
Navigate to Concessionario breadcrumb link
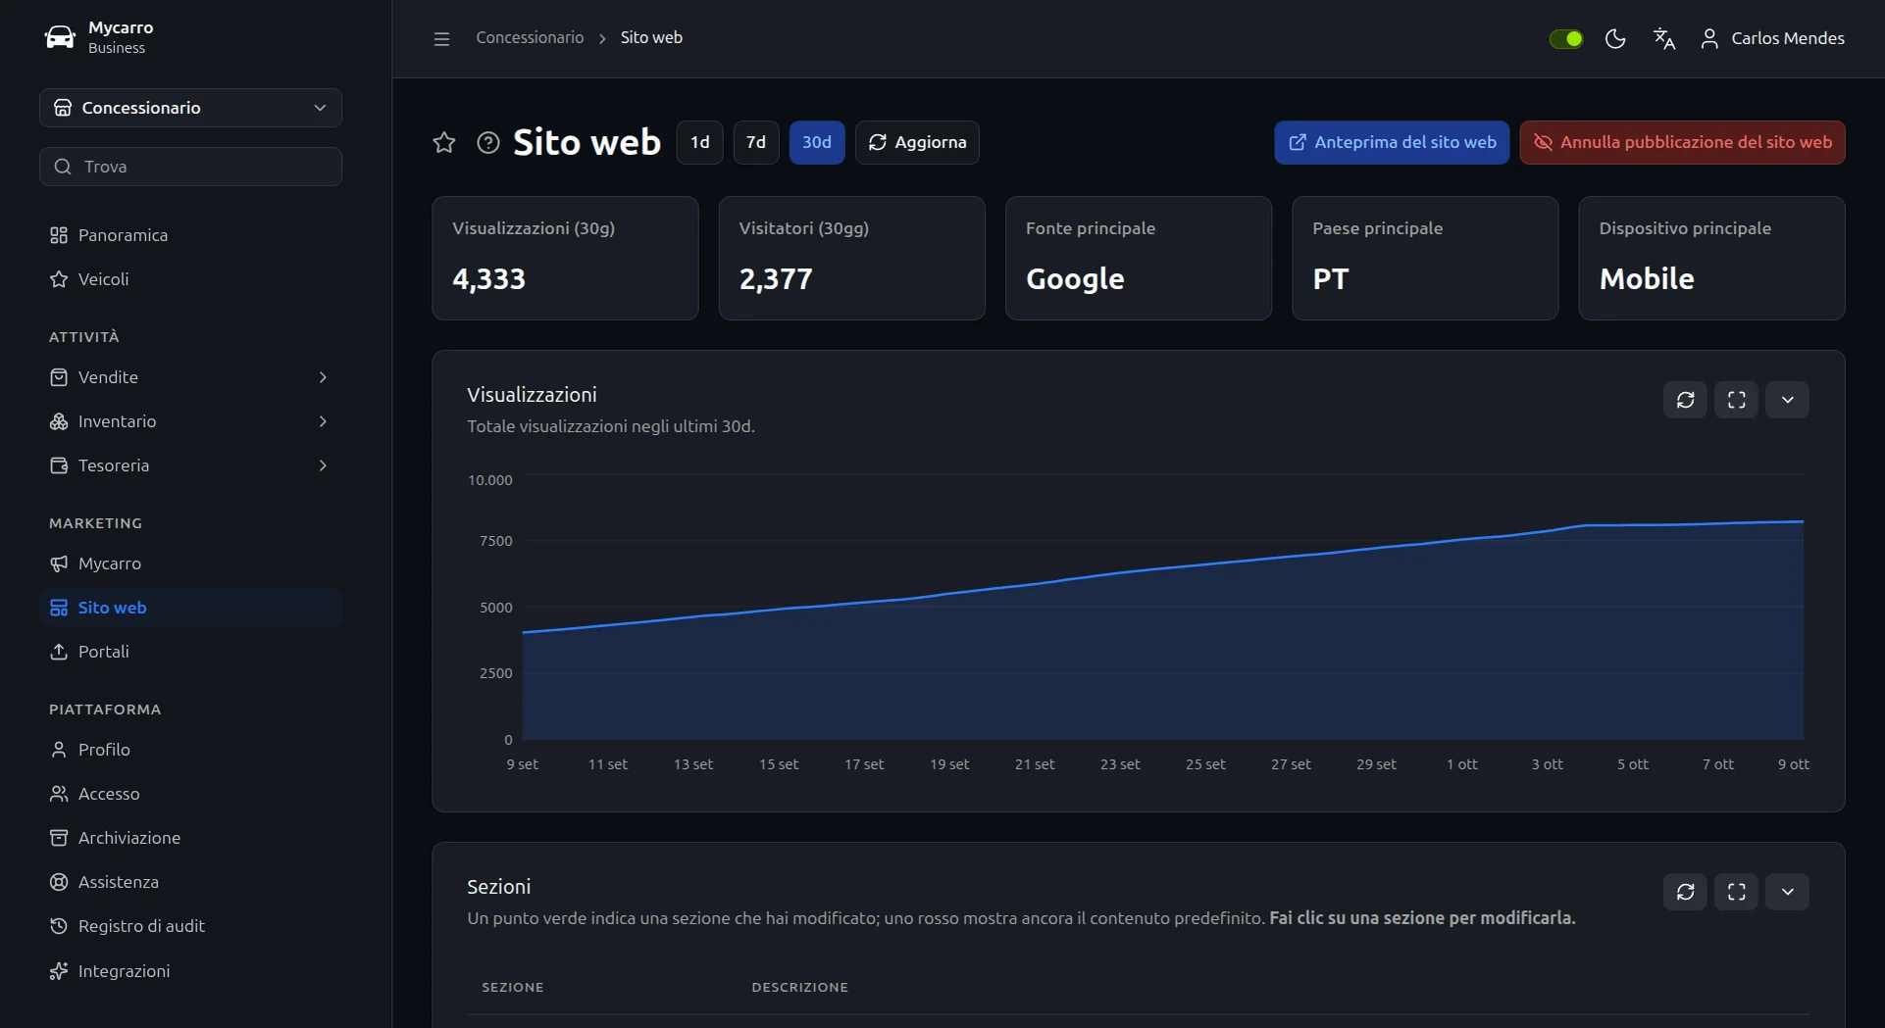(530, 38)
